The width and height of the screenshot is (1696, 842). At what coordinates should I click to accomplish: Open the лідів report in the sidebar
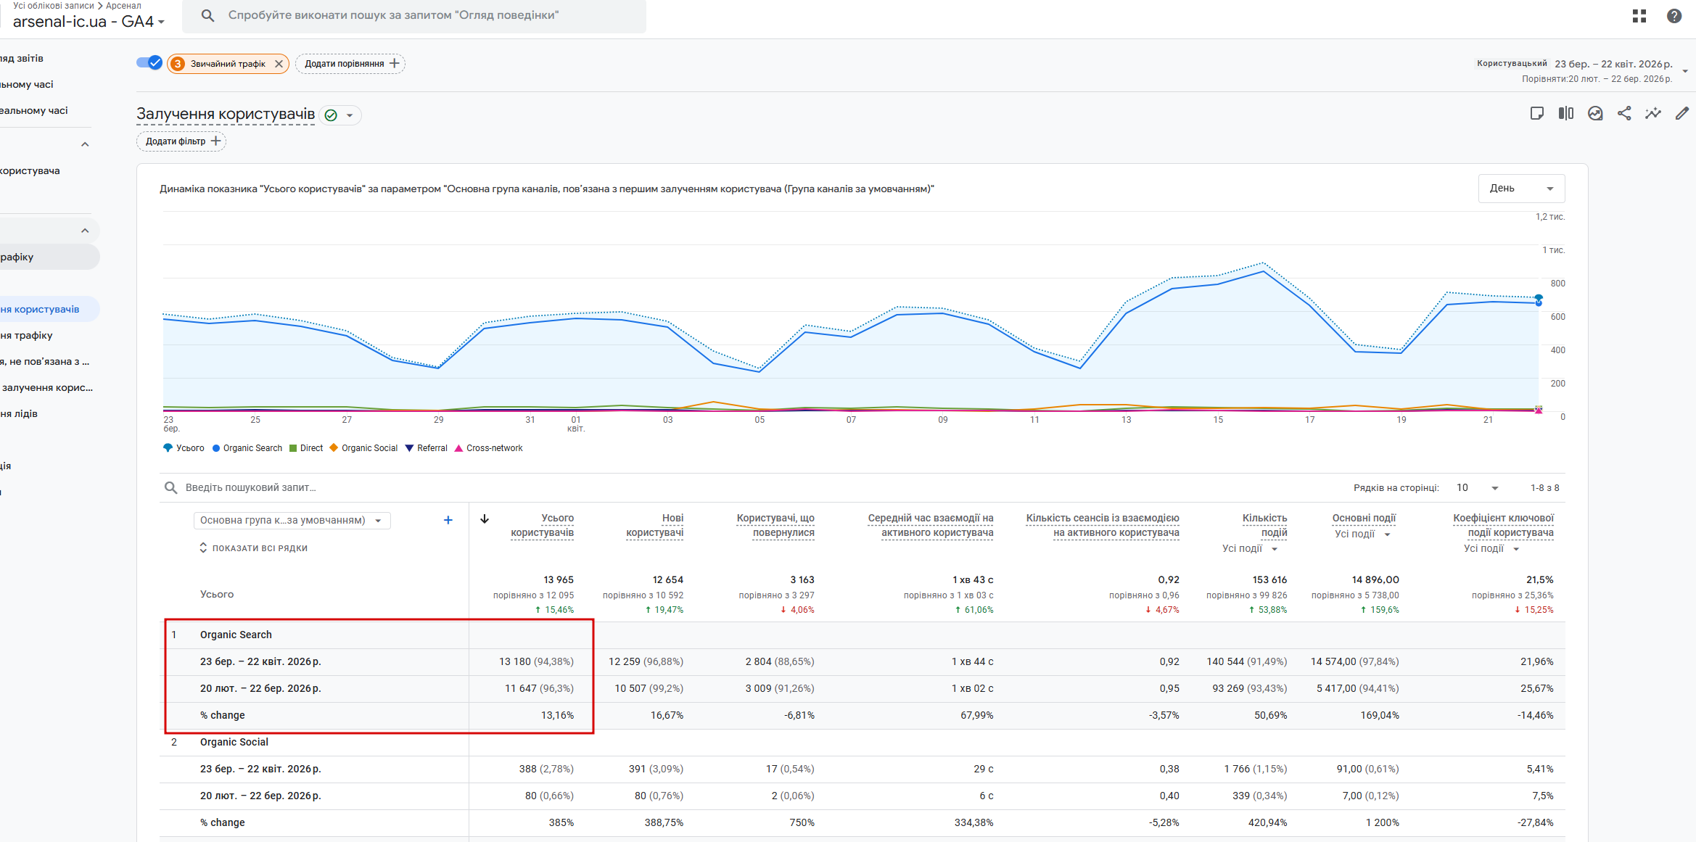[20, 413]
